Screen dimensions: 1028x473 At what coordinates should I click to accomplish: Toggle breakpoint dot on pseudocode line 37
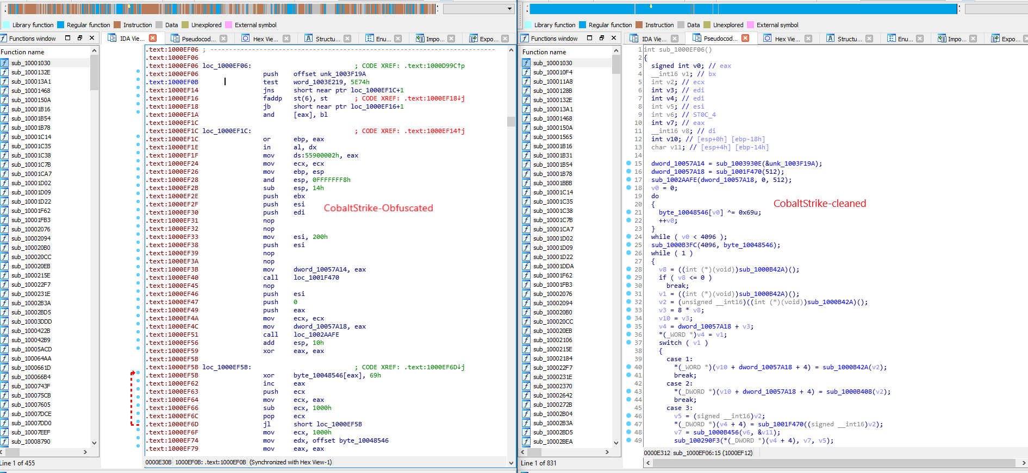(628, 342)
